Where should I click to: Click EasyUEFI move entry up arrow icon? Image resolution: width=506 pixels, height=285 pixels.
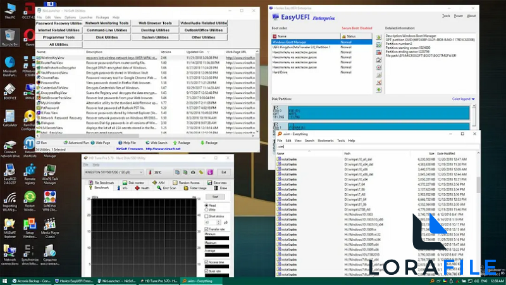pyautogui.click(x=378, y=37)
